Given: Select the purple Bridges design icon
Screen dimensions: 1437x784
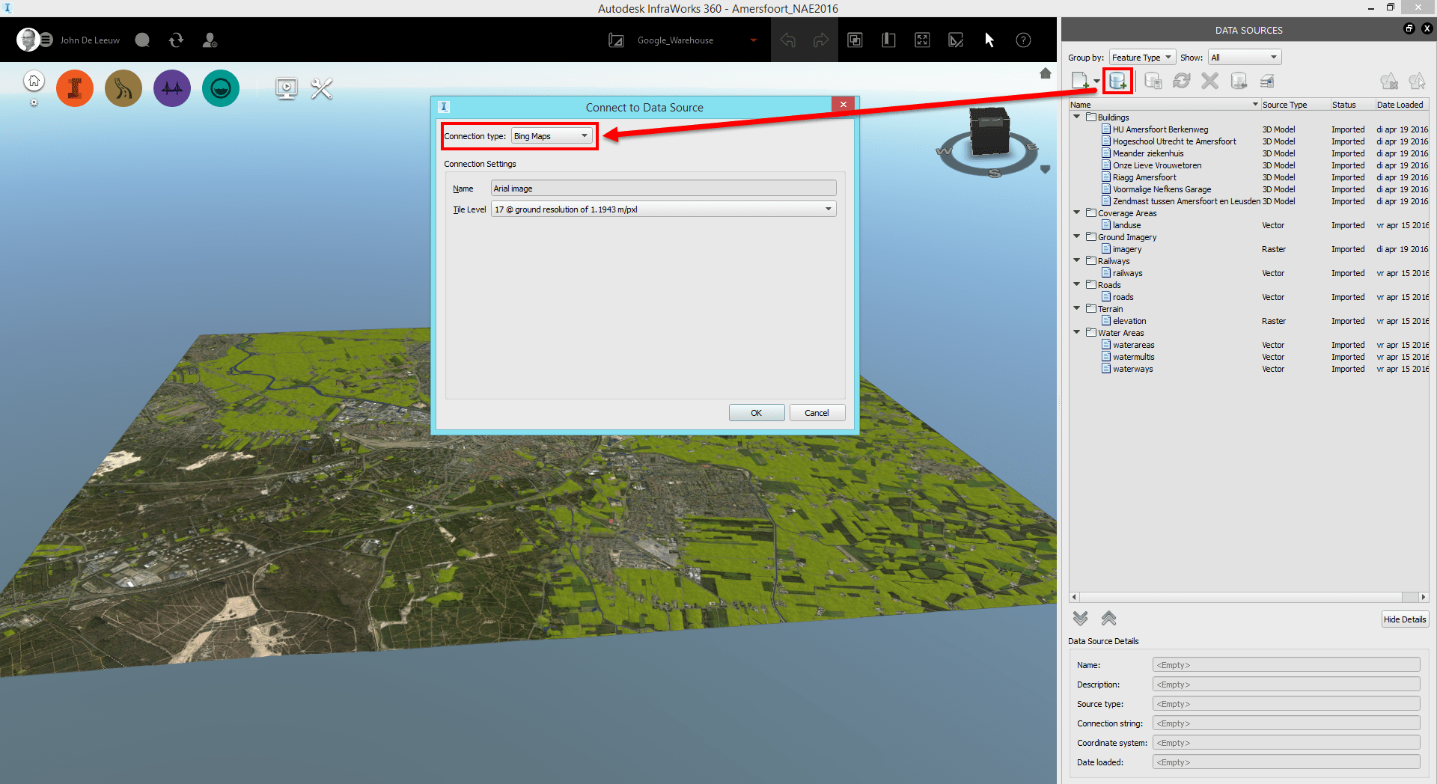Looking at the screenshot, I should [171, 88].
